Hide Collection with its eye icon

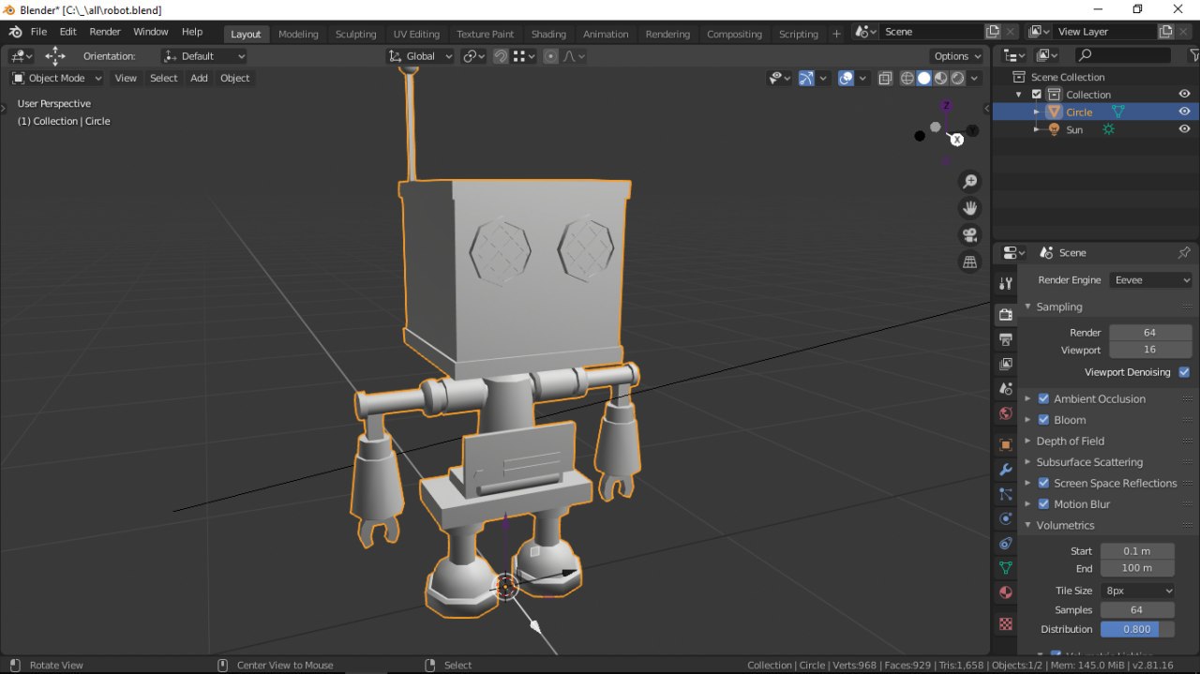tap(1184, 94)
